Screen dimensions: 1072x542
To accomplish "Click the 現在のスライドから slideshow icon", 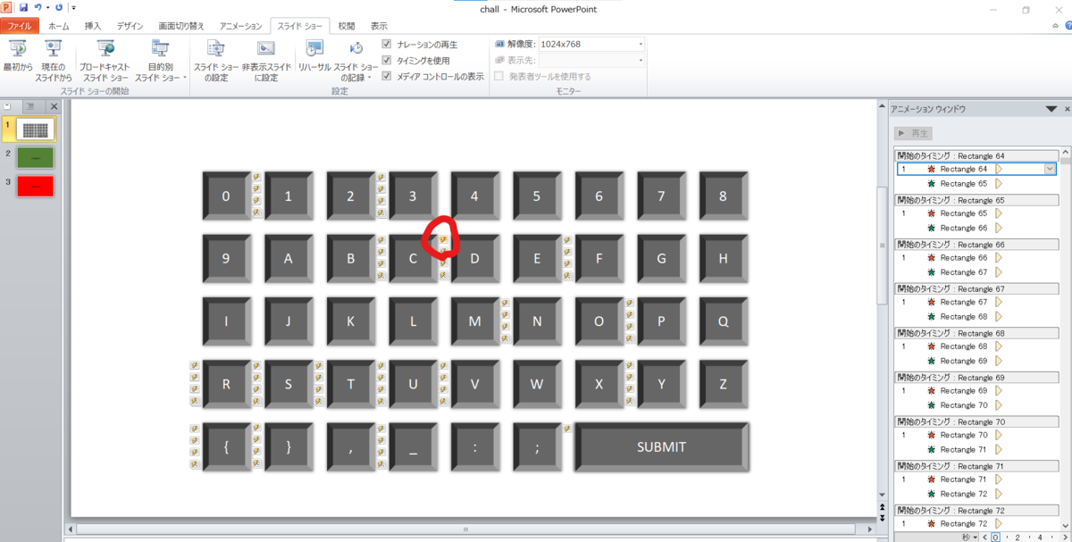I will (x=54, y=48).
